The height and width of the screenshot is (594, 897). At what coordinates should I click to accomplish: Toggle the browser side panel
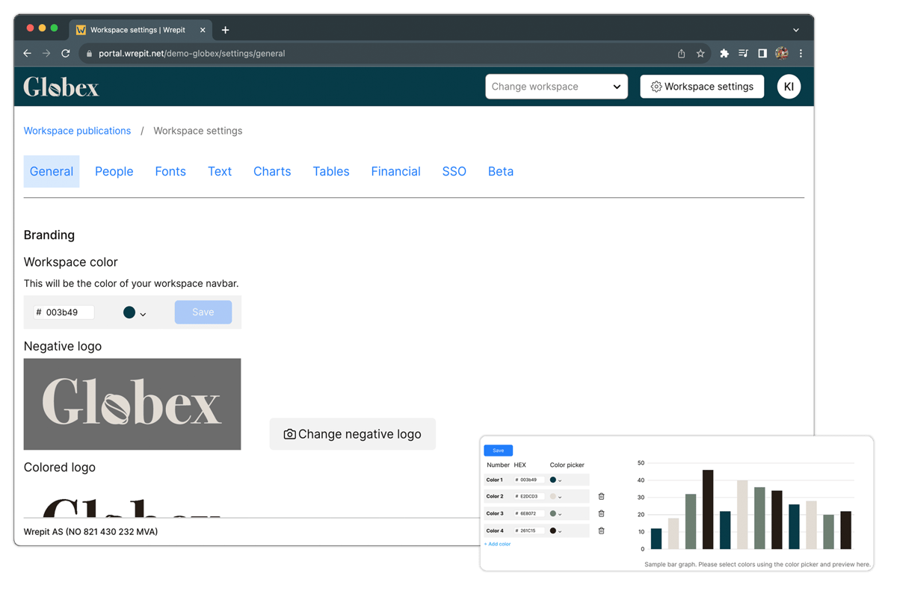click(762, 53)
